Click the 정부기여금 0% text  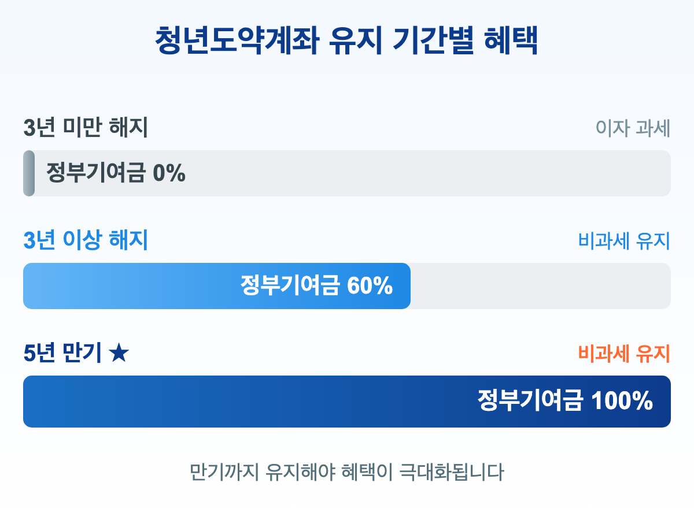[x=116, y=173]
